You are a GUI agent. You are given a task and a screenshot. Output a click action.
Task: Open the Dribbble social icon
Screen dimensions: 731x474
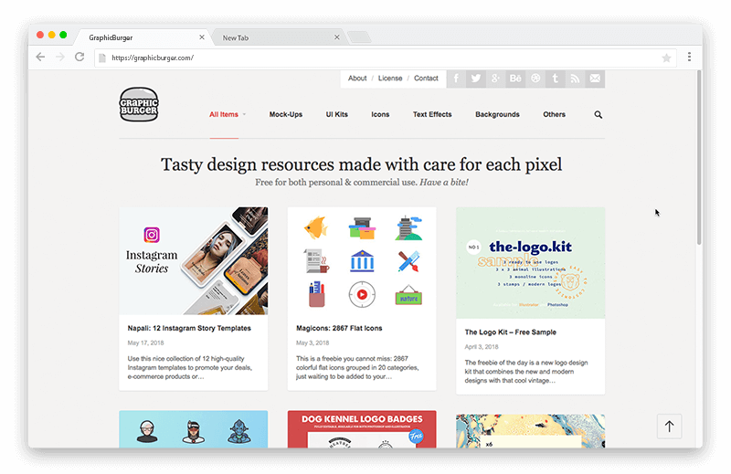point(535,79)
